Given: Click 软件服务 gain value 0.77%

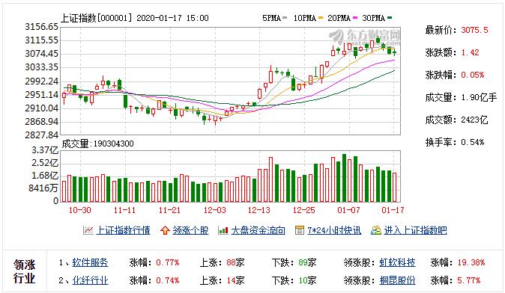Looking at the screenshot, I should coord(168,263).
